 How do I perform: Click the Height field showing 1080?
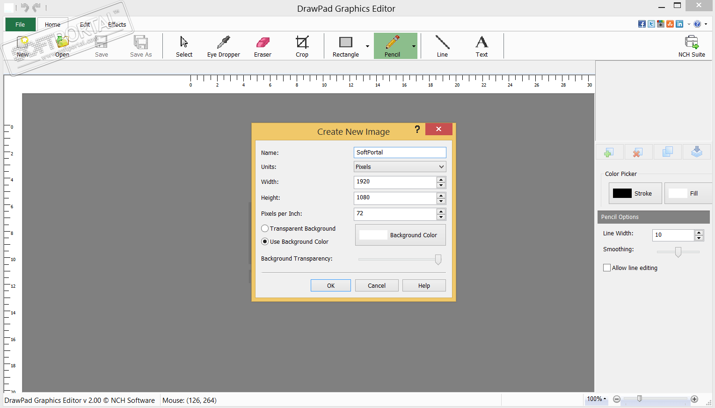(x=395, y=198)
